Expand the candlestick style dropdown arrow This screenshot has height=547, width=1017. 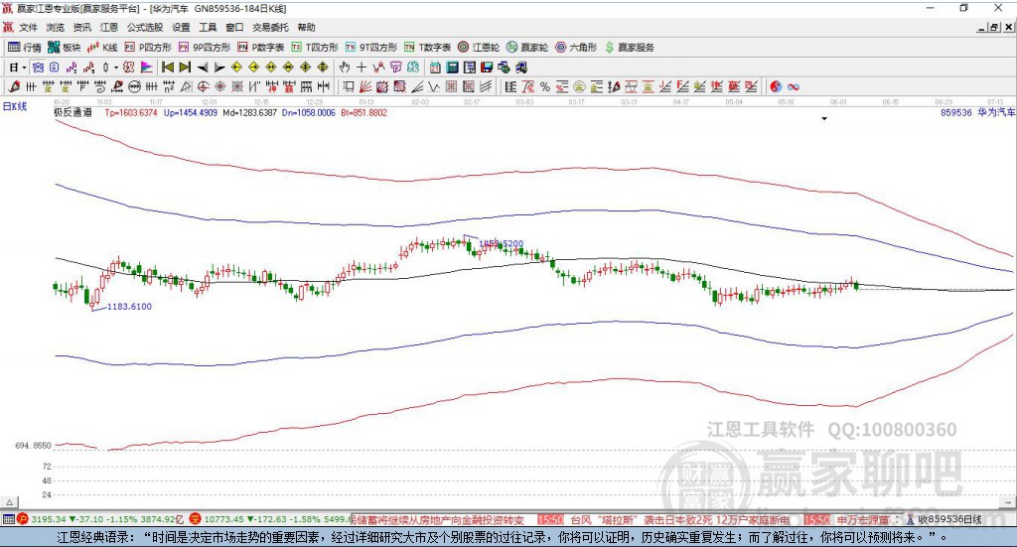[116, 68]
